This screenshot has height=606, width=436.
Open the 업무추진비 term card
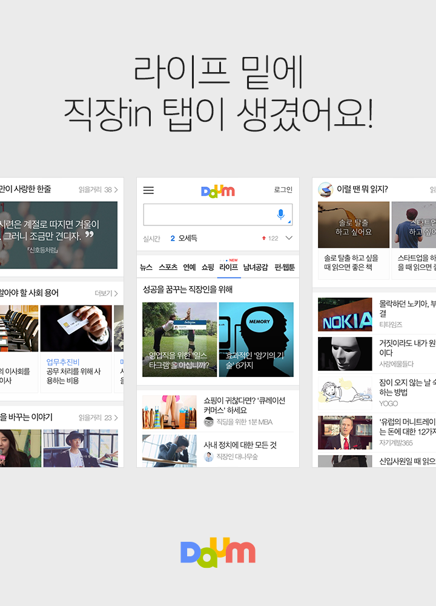(x=76, y=348)
